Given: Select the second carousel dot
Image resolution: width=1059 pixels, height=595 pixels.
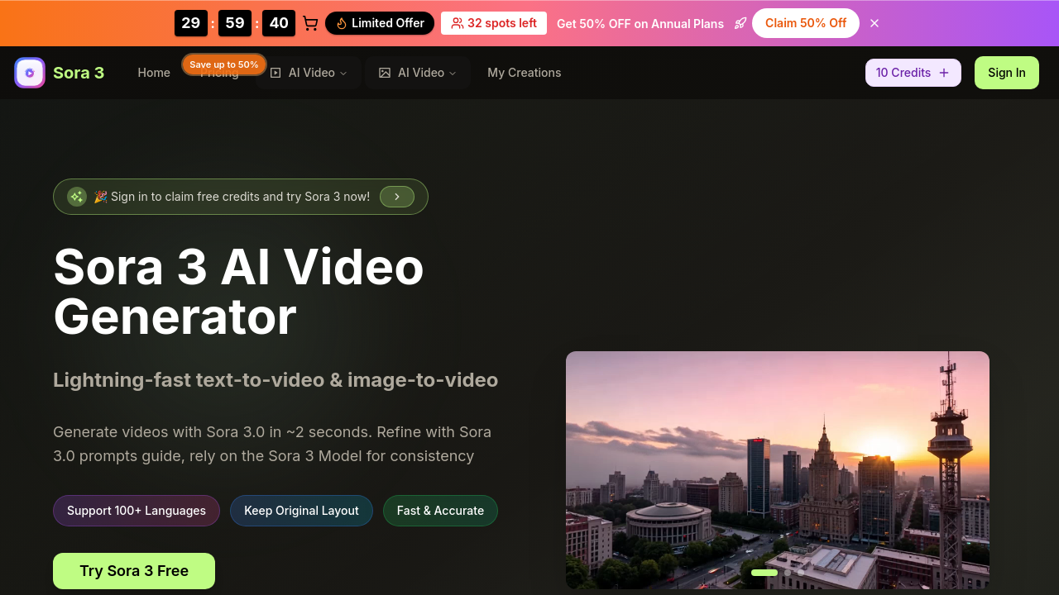Looking at the screenshot, I should 788,573.
